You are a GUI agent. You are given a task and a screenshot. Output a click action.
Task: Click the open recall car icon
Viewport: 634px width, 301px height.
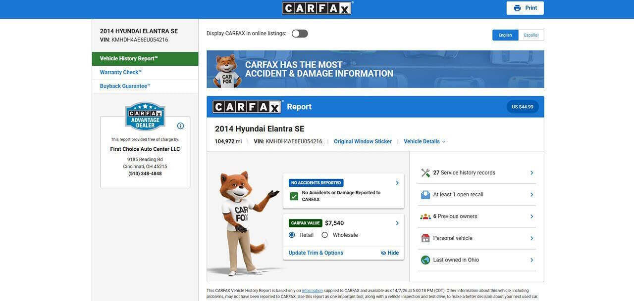click(x=425, y=195)
